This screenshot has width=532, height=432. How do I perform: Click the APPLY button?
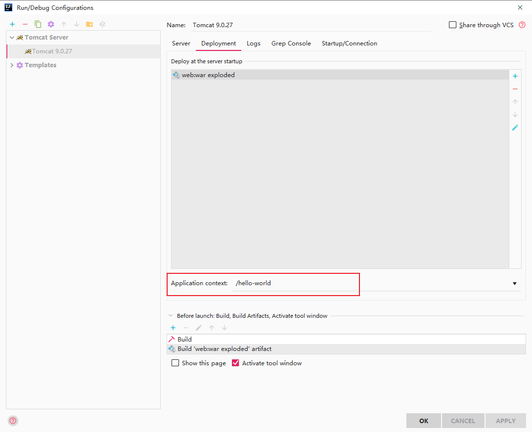click(x=505, y=421)
